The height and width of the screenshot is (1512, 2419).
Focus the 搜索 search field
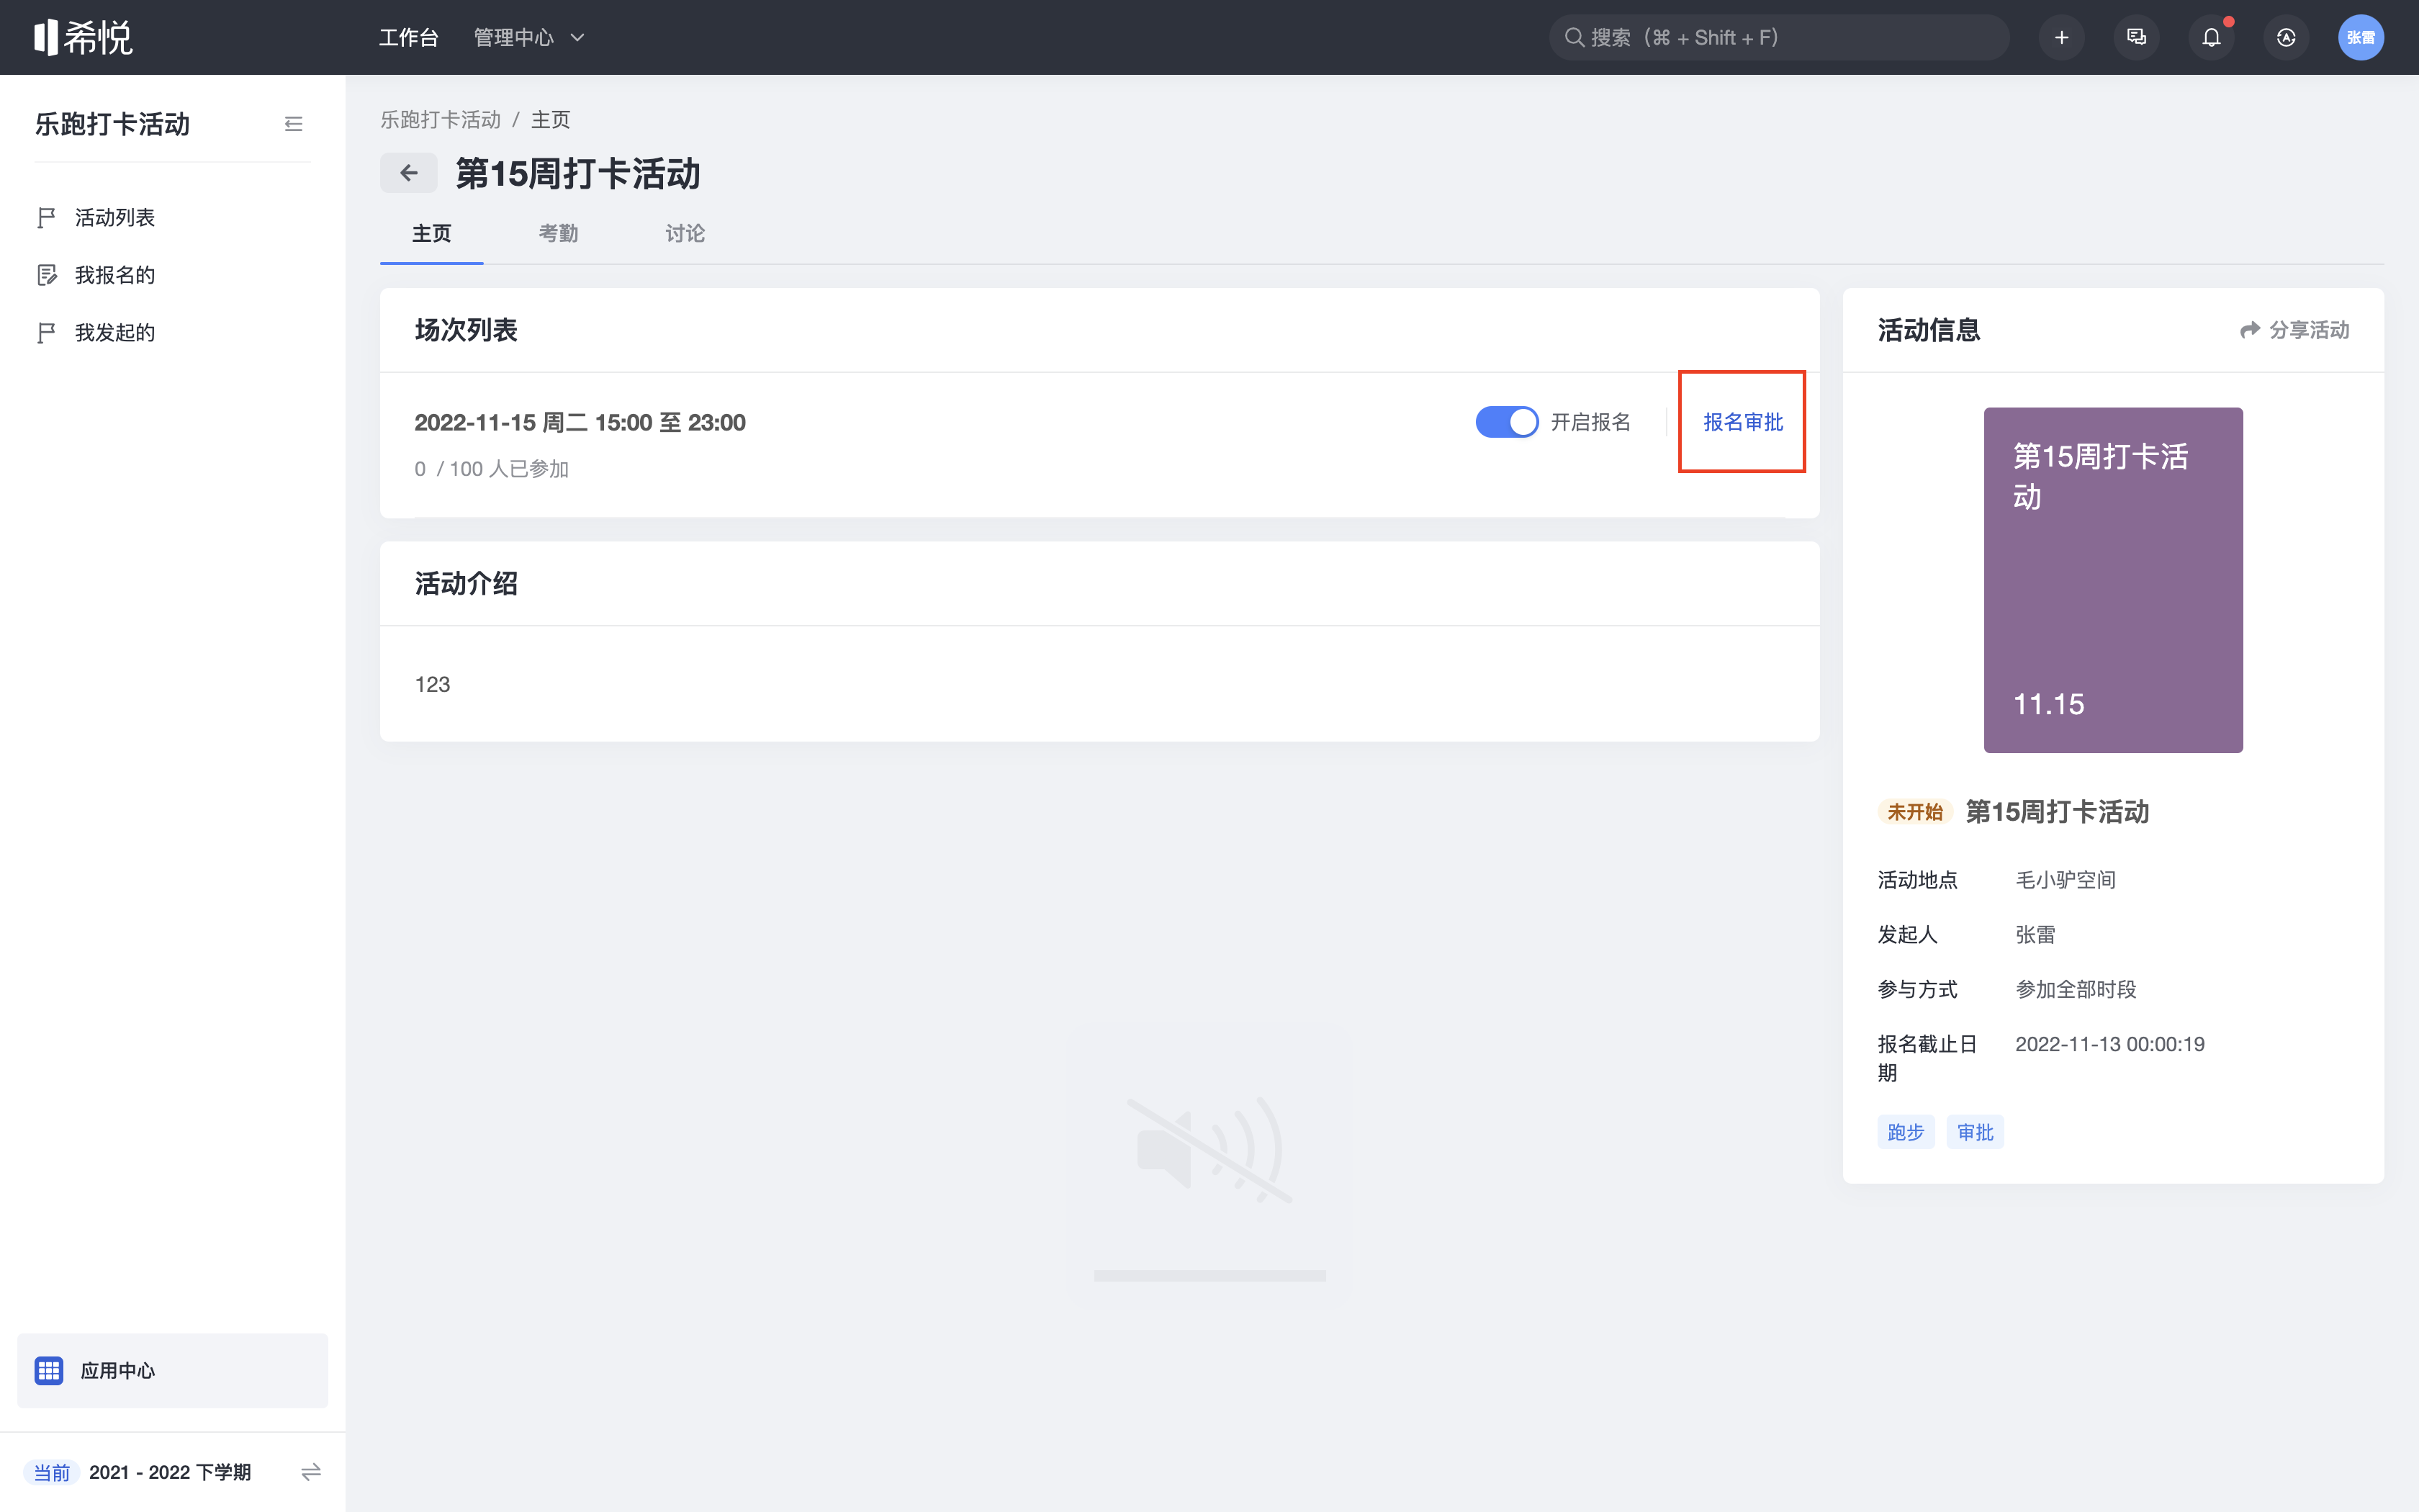coord(1778,37)
